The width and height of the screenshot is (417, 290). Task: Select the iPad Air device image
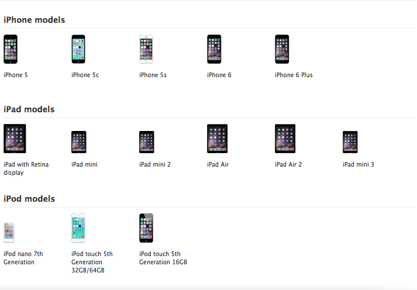[x=218, y=139]
